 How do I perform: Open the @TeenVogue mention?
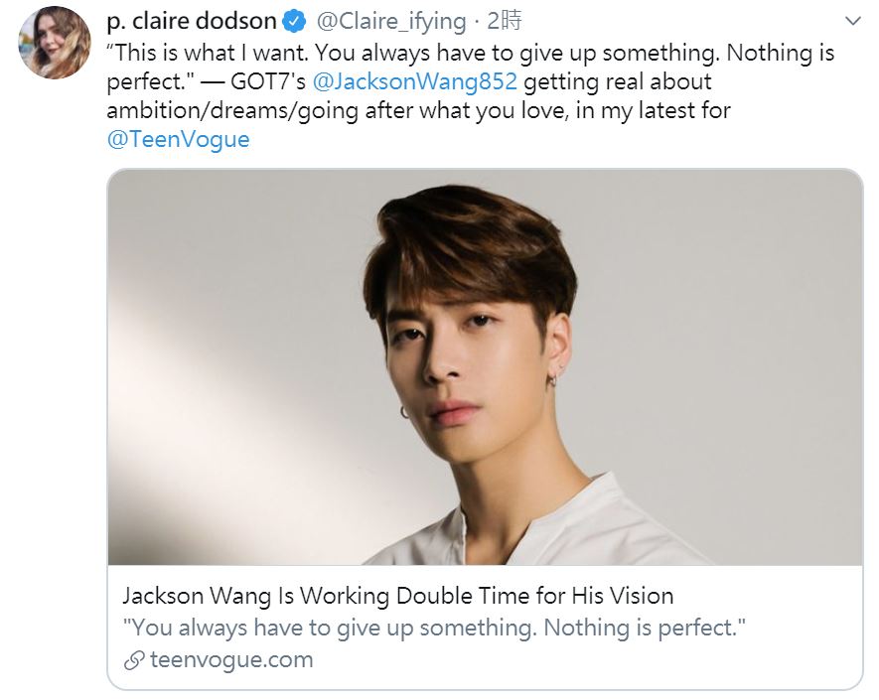click(178, 139)
